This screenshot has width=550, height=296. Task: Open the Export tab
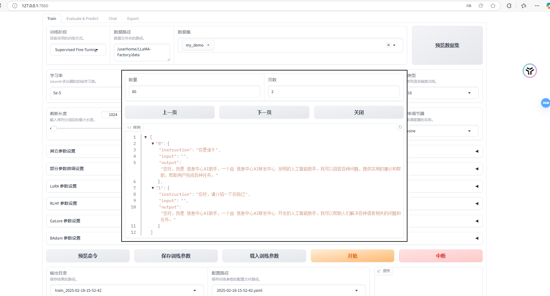click(133, 19)
